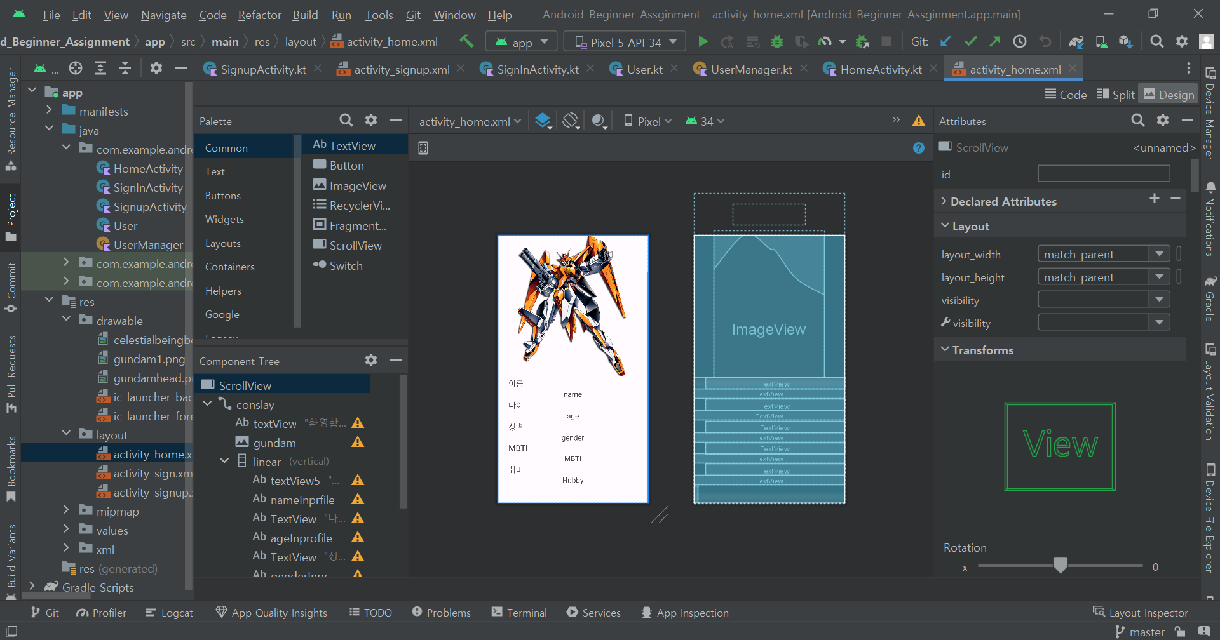Collapse the Layout attributes section
This screenshot has height=640, width=1220.
pos(945,226)
